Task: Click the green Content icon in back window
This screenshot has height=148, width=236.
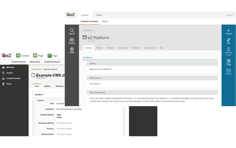Action: tap(18, 55)
